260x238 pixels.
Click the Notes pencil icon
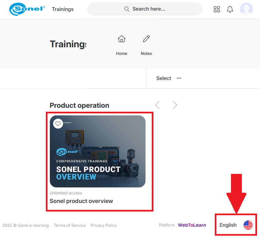(146, 39)
